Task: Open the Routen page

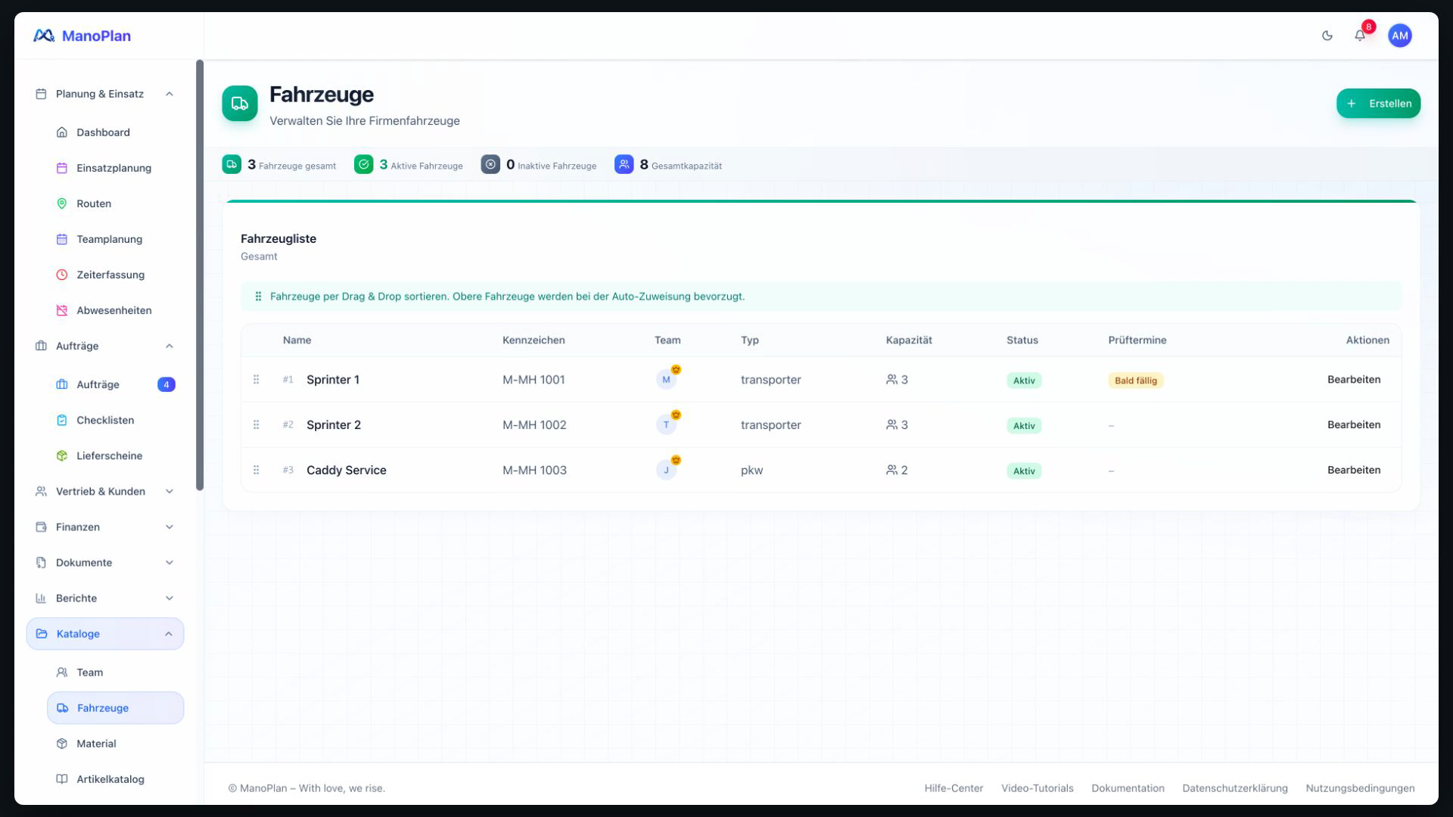Action: tap(115, 203)
